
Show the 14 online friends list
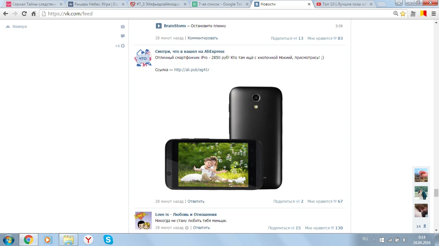(421, 226)
